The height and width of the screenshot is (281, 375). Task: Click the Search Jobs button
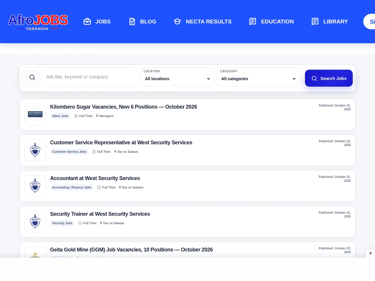[x=329, y=78]
